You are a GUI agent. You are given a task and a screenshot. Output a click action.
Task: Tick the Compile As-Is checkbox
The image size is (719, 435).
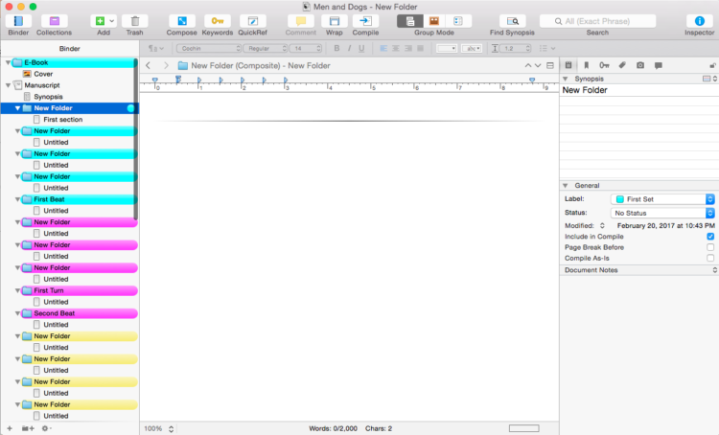coord(709,258)
